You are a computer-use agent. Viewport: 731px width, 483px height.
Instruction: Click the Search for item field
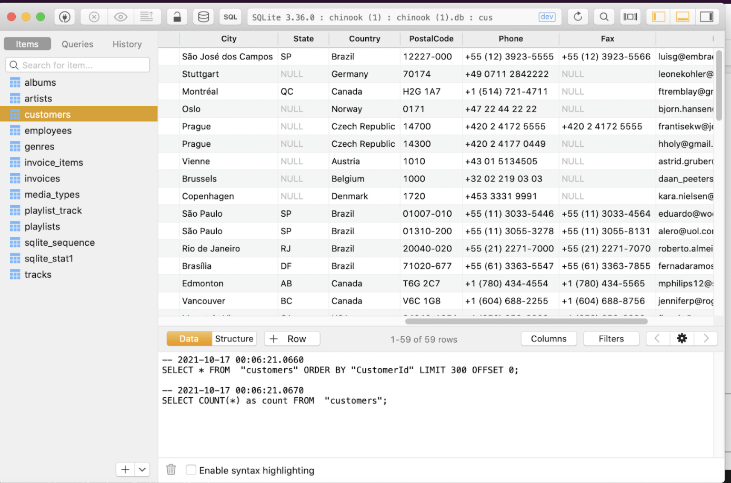[x=77, y=65]
